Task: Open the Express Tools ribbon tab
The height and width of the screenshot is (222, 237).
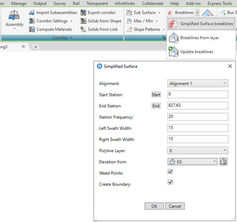Action: click(x=220, y=3)
